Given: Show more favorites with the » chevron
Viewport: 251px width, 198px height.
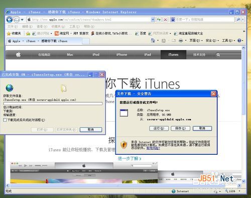Looking at the screenshot, I should (x=244, y=31).
